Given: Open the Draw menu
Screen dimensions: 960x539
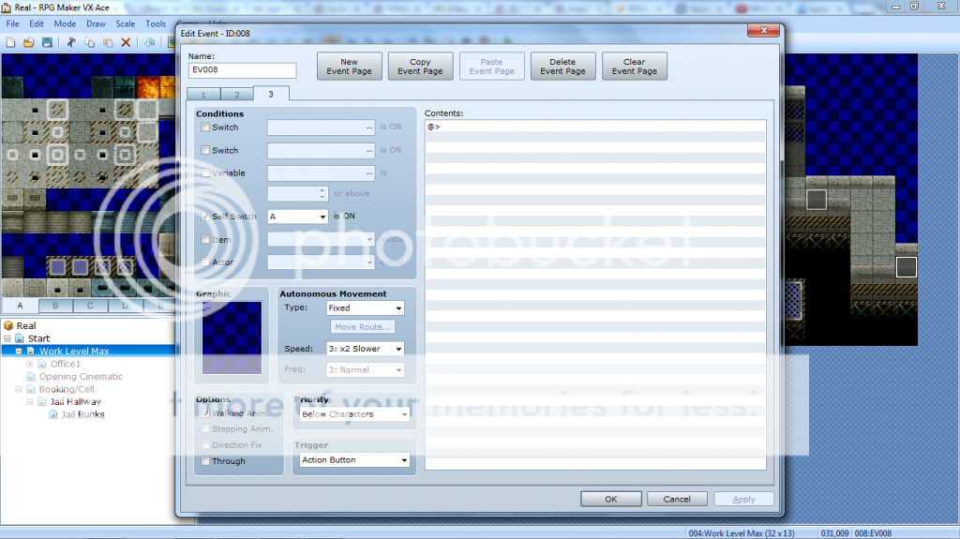Looking at the screenshot, I should pyautogui.click(x=96, y=23).
